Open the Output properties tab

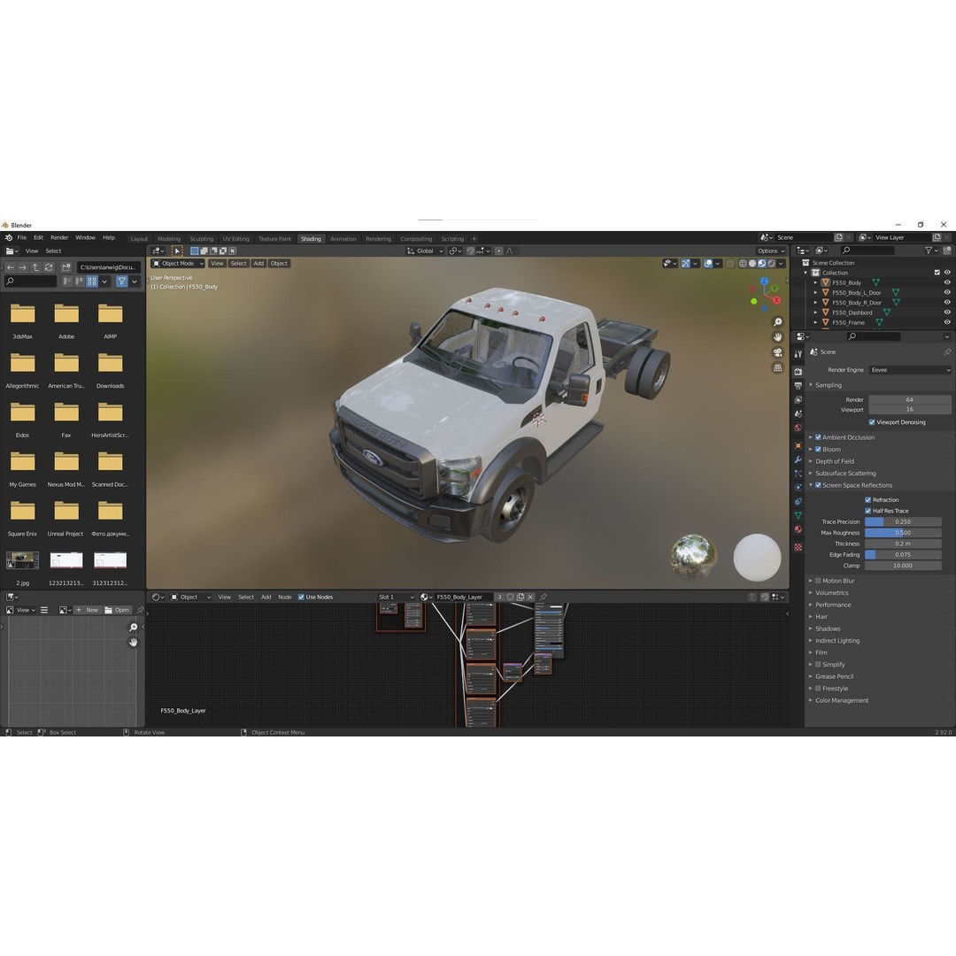798,385
